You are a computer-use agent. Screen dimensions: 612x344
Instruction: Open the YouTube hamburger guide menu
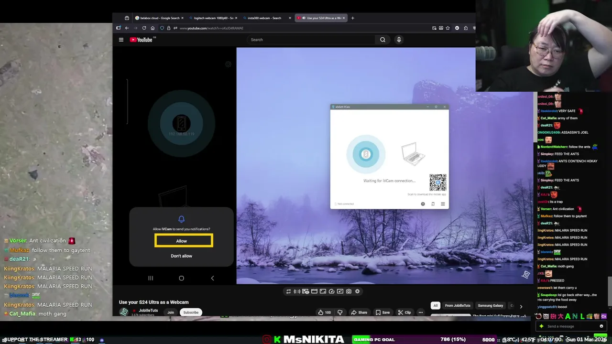tap(121, 40)
